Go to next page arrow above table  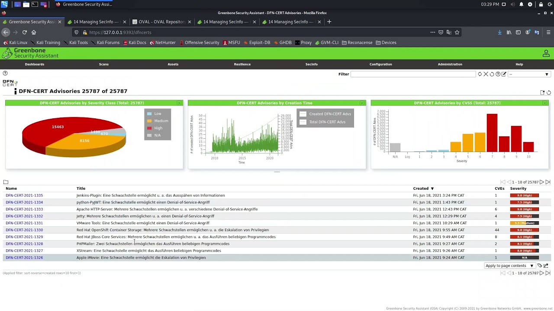[x=541, y=182]
